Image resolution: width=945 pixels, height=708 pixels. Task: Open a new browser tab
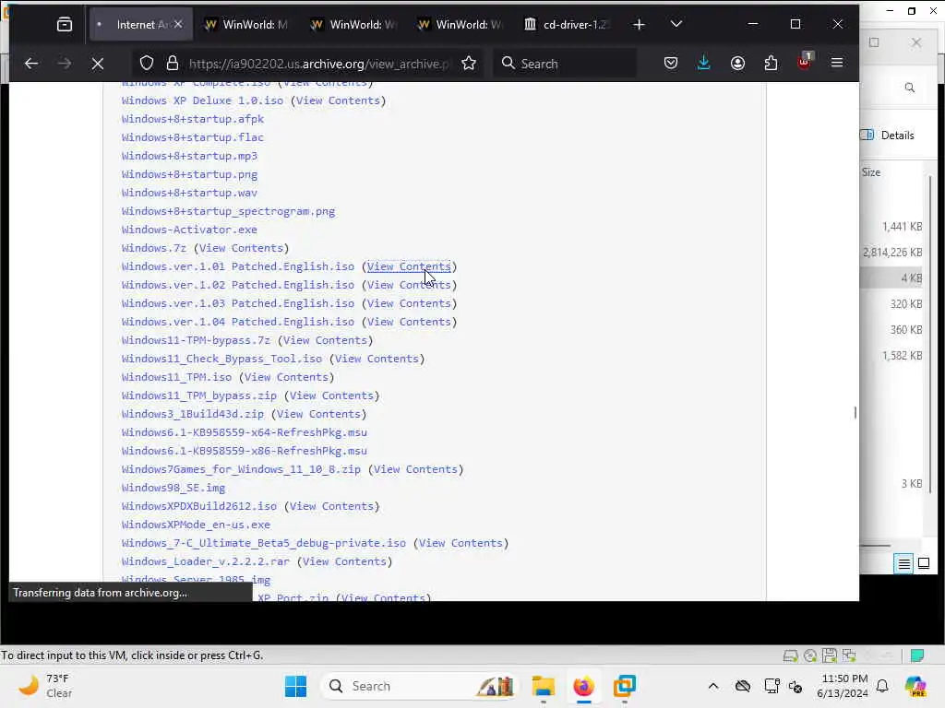tap(639, 25)
